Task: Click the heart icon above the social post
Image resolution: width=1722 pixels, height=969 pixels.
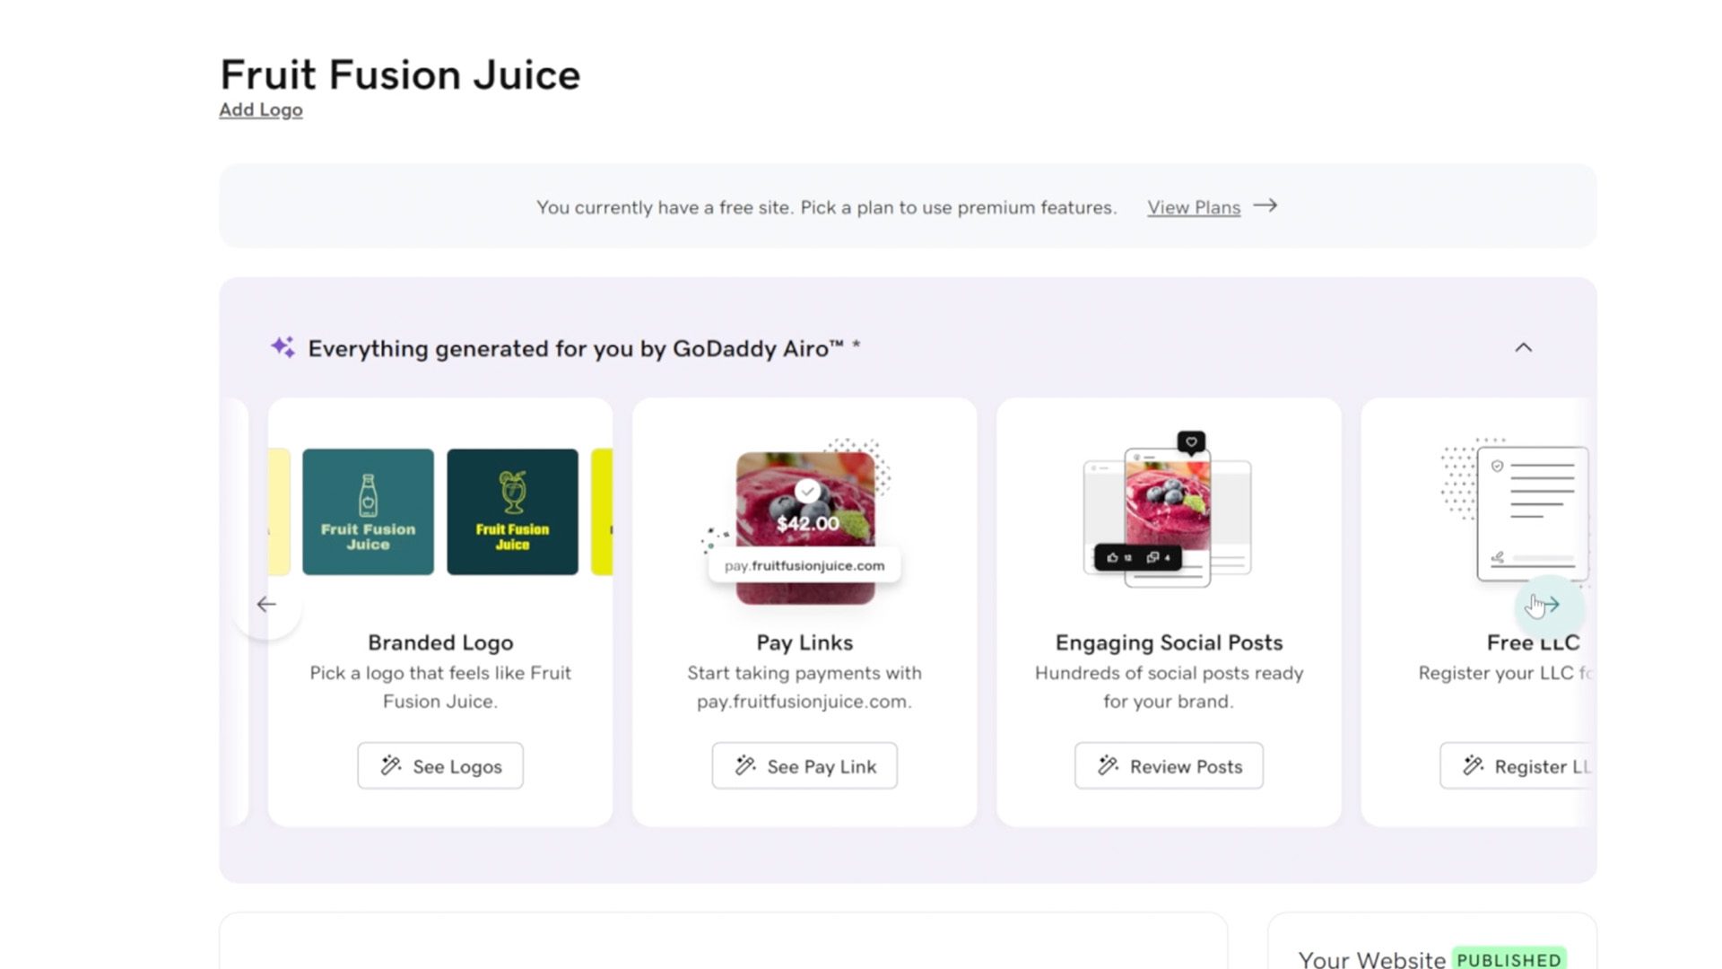Action: [1190, 441]
